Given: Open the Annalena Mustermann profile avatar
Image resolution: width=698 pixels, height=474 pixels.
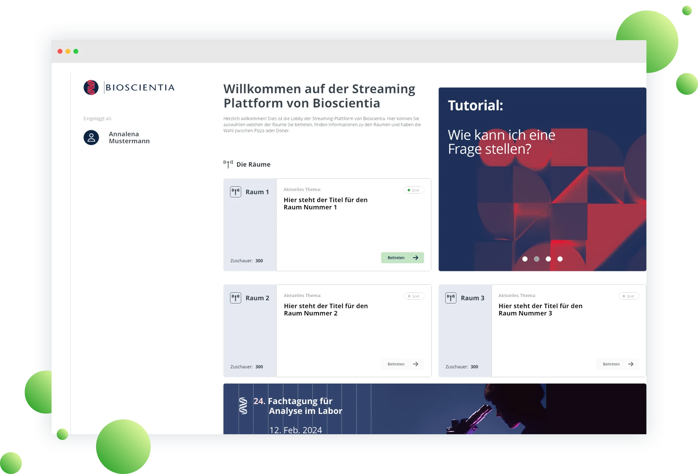Looking at the screenshot, I should point(91,138).
